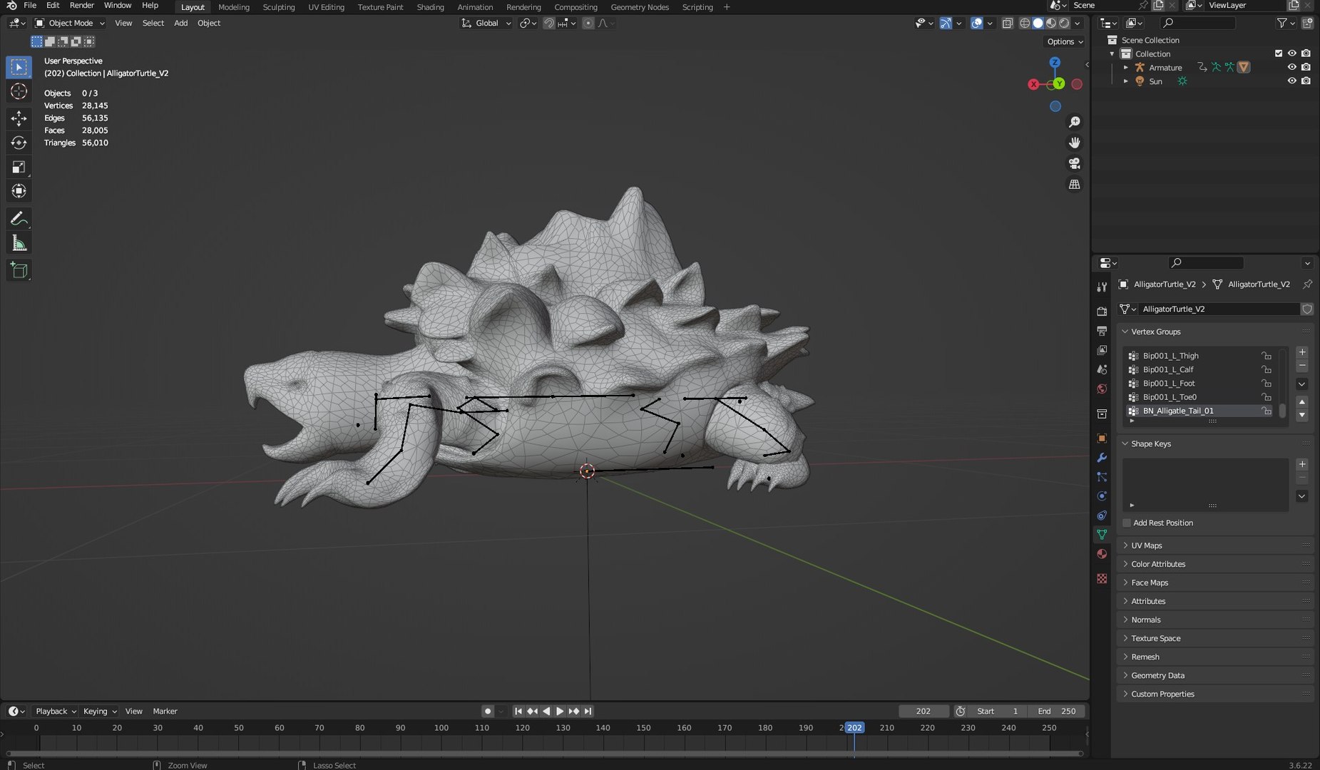
Task: Open the Add menu in viewport header
Action: click(x=181, y=23)
